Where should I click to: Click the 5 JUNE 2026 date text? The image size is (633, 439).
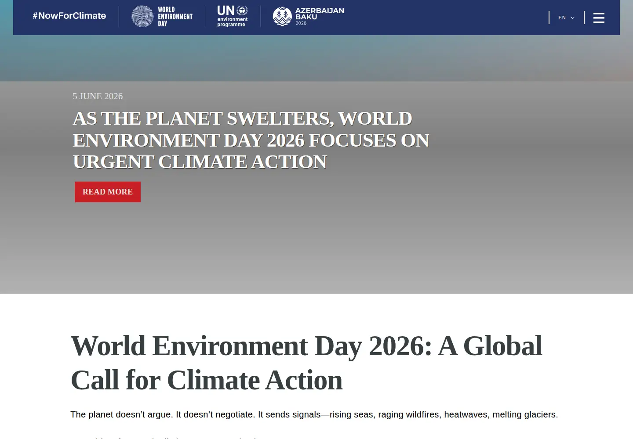pos(98,96)
